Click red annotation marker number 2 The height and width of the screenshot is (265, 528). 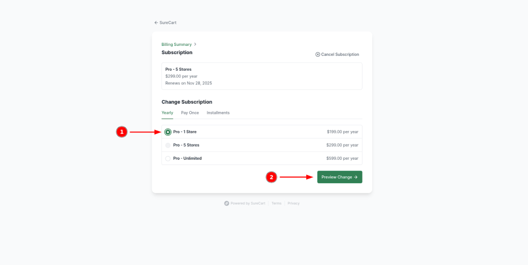[272, 177]
